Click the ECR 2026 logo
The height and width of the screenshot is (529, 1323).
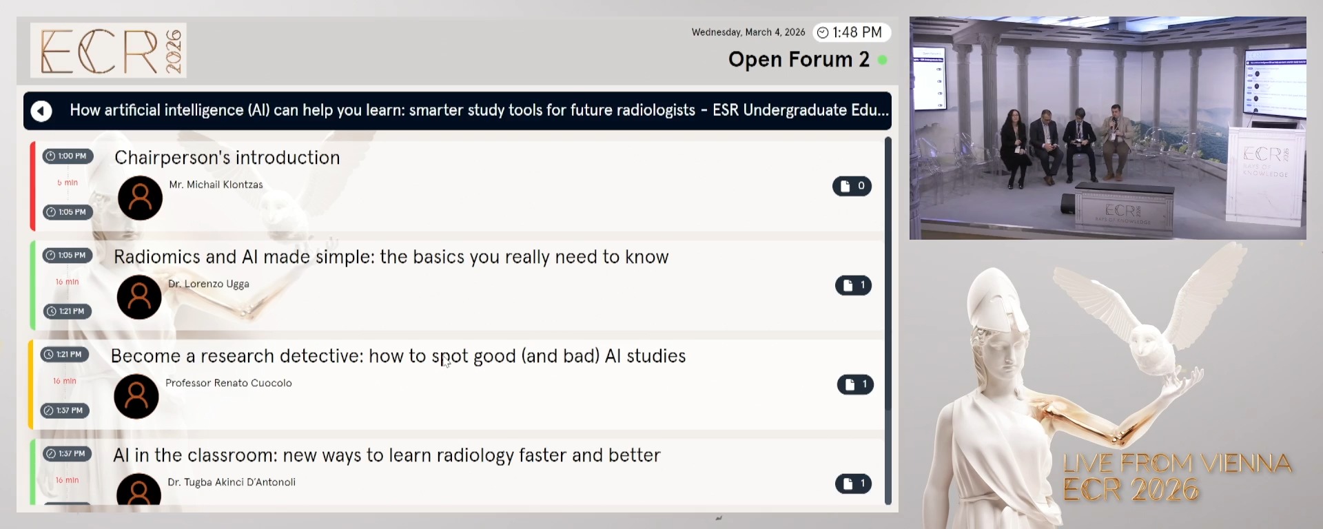click(x=108, y=50)
